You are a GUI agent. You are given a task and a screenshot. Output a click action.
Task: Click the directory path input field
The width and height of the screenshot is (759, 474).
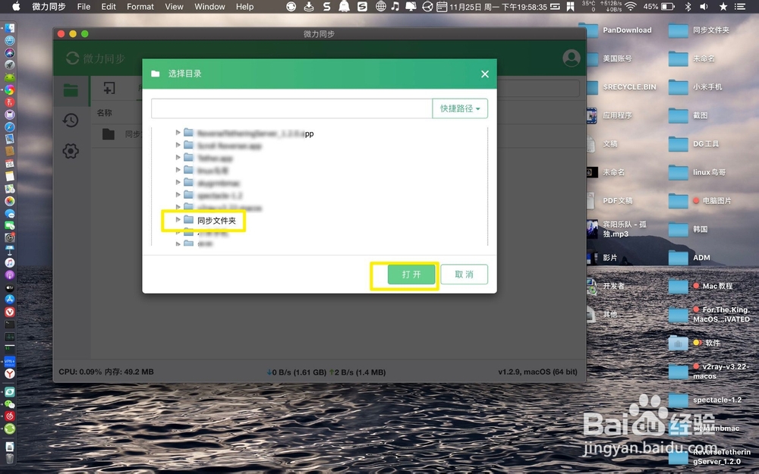tap(291, 108)
